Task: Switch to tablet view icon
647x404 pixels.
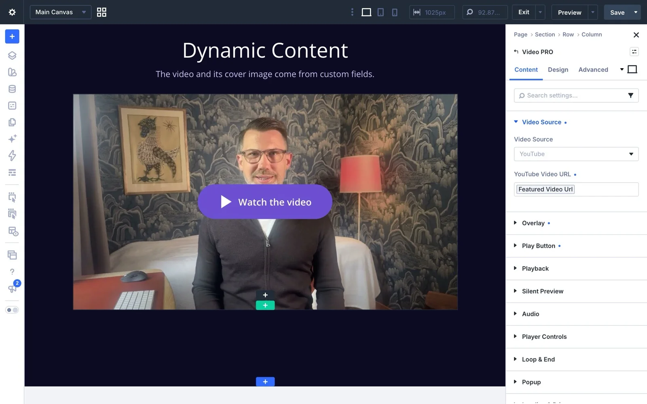Action: 381,12
